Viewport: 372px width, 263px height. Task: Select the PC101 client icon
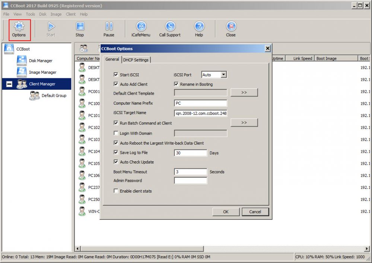[82, 115]
